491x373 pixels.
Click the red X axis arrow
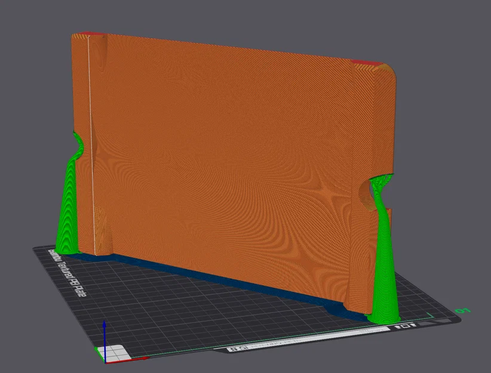click(127, 360)
